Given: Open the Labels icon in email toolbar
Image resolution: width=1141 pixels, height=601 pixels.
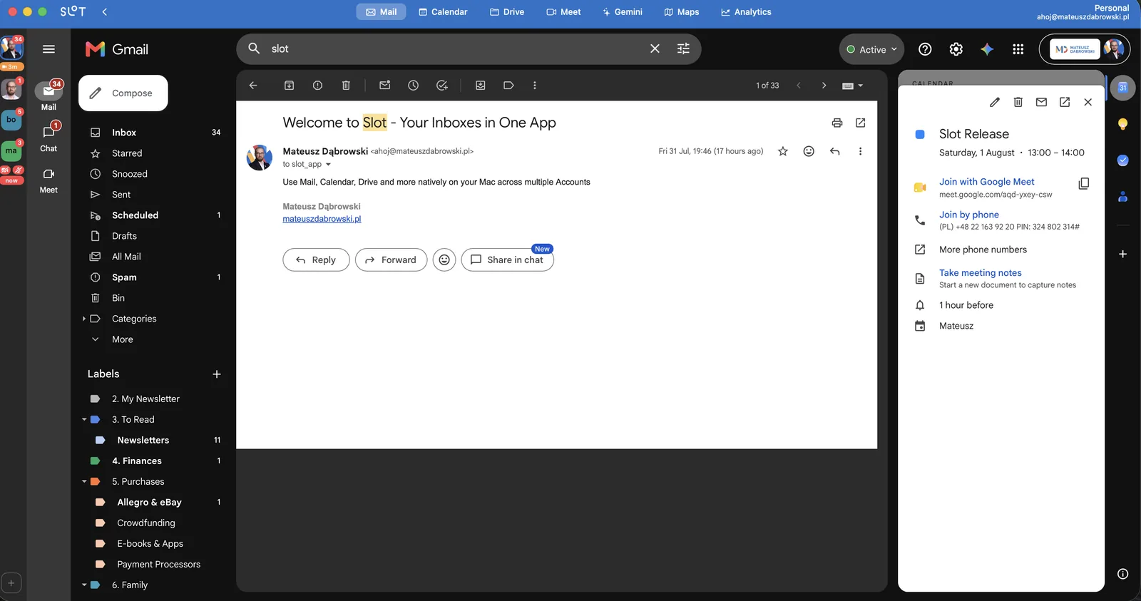Looking at the screenshot, I should pos(508,86).
